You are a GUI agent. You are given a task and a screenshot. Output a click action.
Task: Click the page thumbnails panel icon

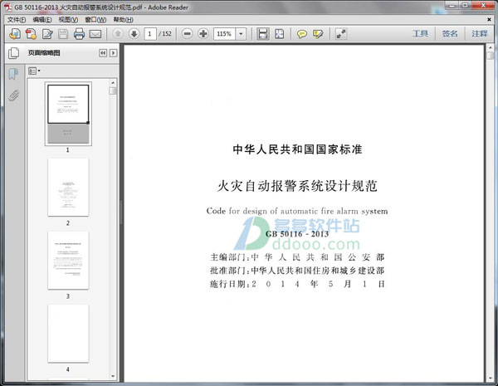click(13, 53)
